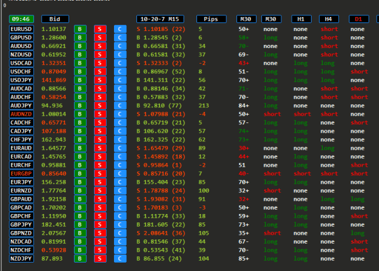Screen dimensions: 379x271
Task: Click the red D1 column header
Action: click(x=359, y=19)
